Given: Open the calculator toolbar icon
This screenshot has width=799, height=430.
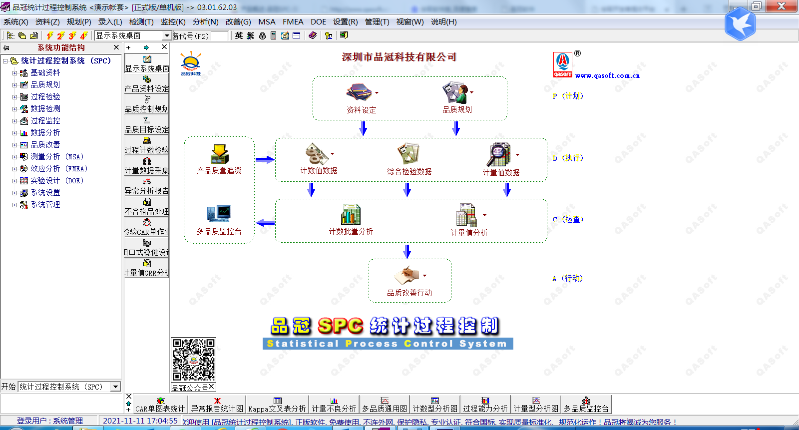Looking at the screenshot, I should (x=273, y=35).
